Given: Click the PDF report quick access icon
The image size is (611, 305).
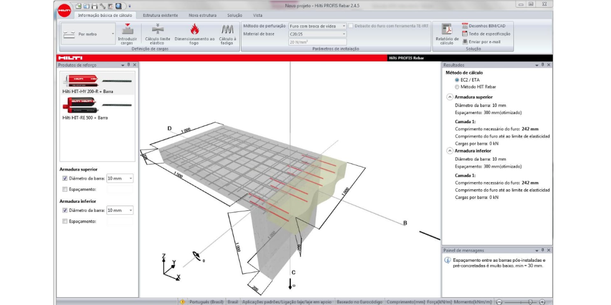Looking at the screenshot, I should [x=110, y=6].
